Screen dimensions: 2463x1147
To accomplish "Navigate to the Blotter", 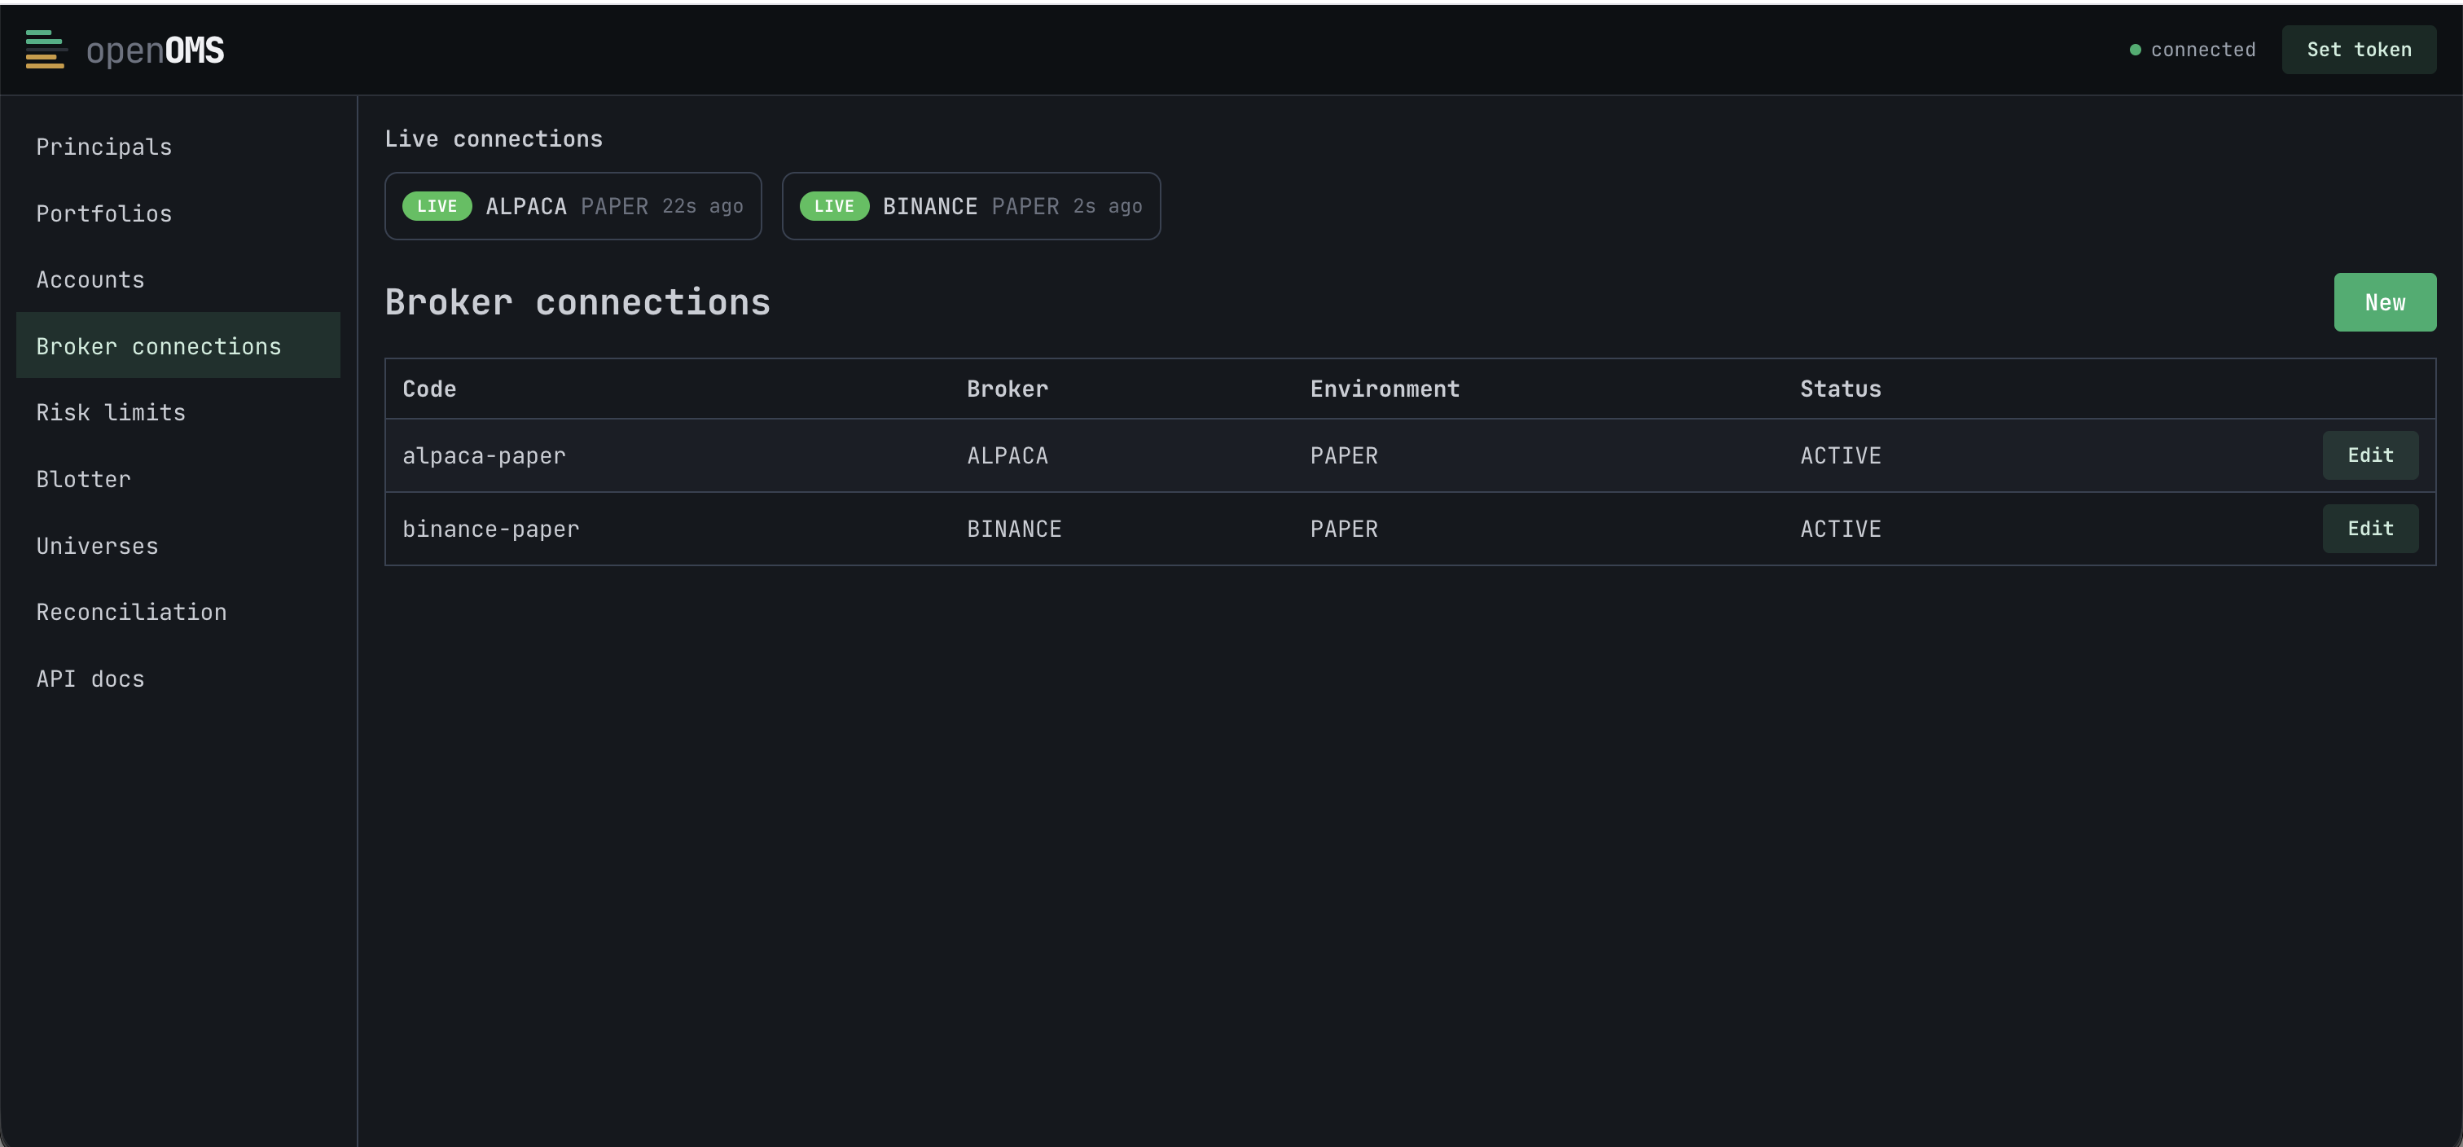I will pos(178,478).
